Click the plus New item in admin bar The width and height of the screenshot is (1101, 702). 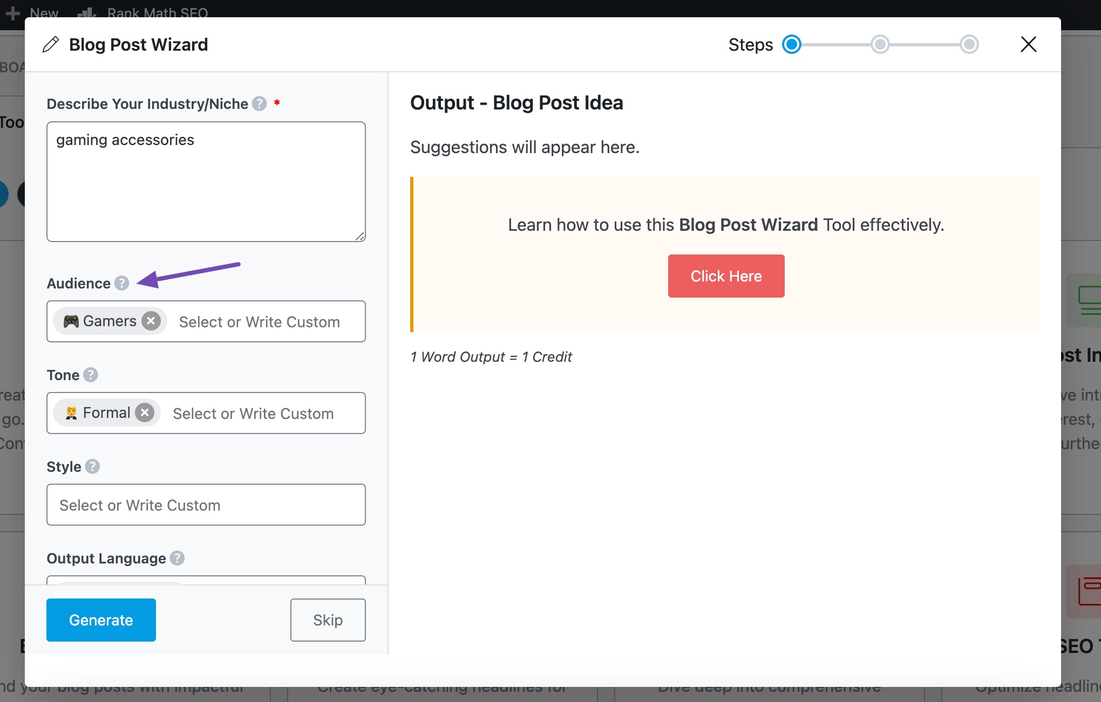click(32, 12)
